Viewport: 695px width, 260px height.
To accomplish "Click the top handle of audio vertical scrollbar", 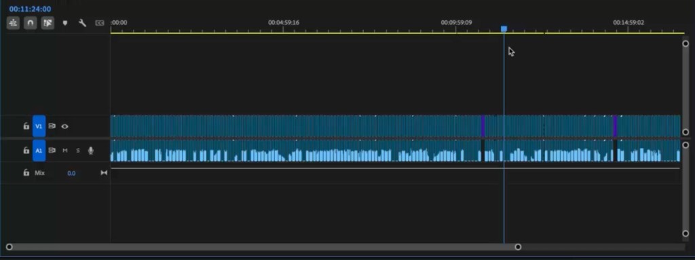I will [x=685, y=145].
